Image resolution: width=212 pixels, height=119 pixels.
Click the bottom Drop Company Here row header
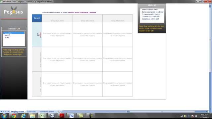[x=37, y=84]
